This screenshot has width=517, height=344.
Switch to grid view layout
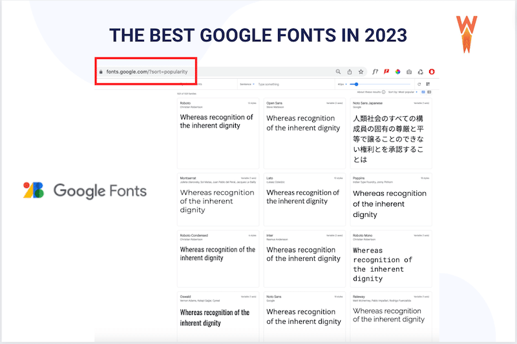[423, 92]
